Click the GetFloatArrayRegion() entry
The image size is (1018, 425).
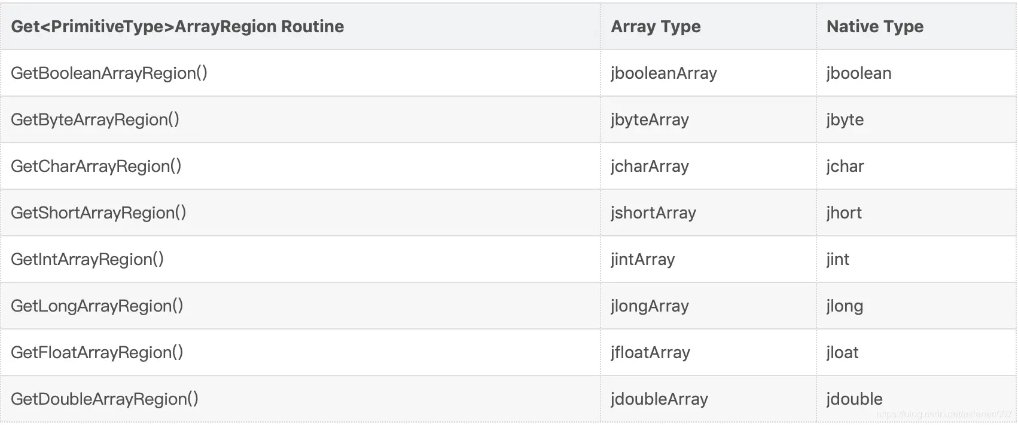click(97, 352)
